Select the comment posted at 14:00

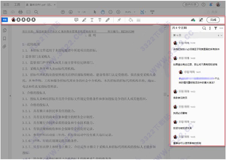(197, 61)
